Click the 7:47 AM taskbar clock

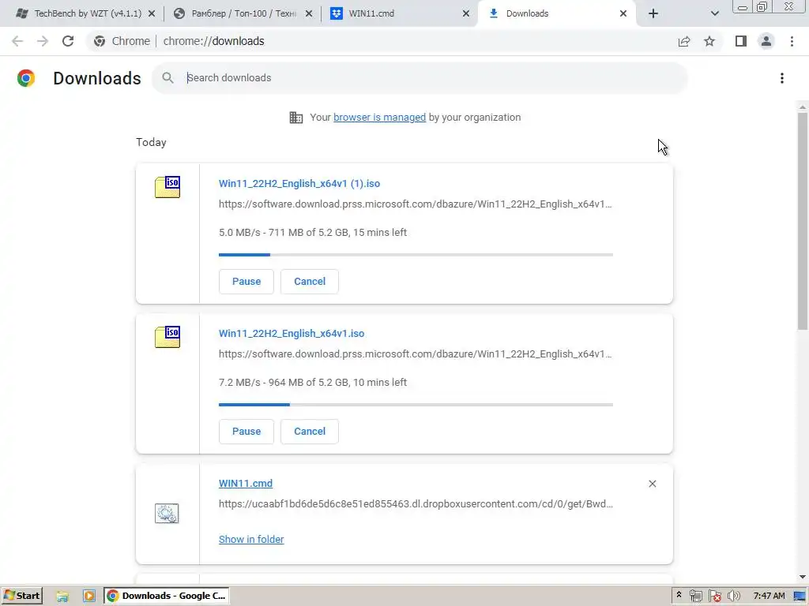coord(769,597)
